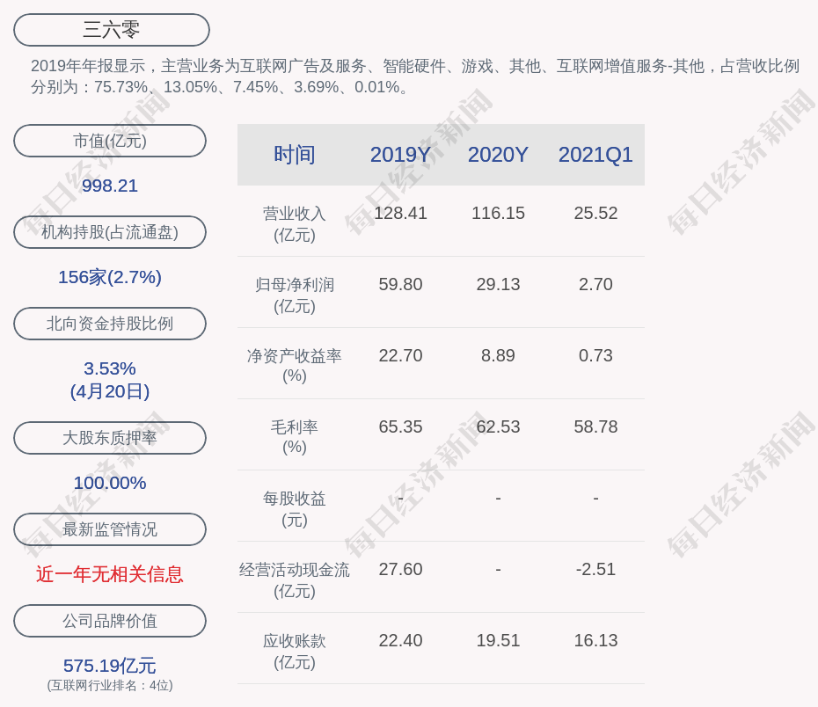The height and width of the screenshot is (707, 818).
Task: Select the 市值(亿元) label button
Action: (110, 141)
